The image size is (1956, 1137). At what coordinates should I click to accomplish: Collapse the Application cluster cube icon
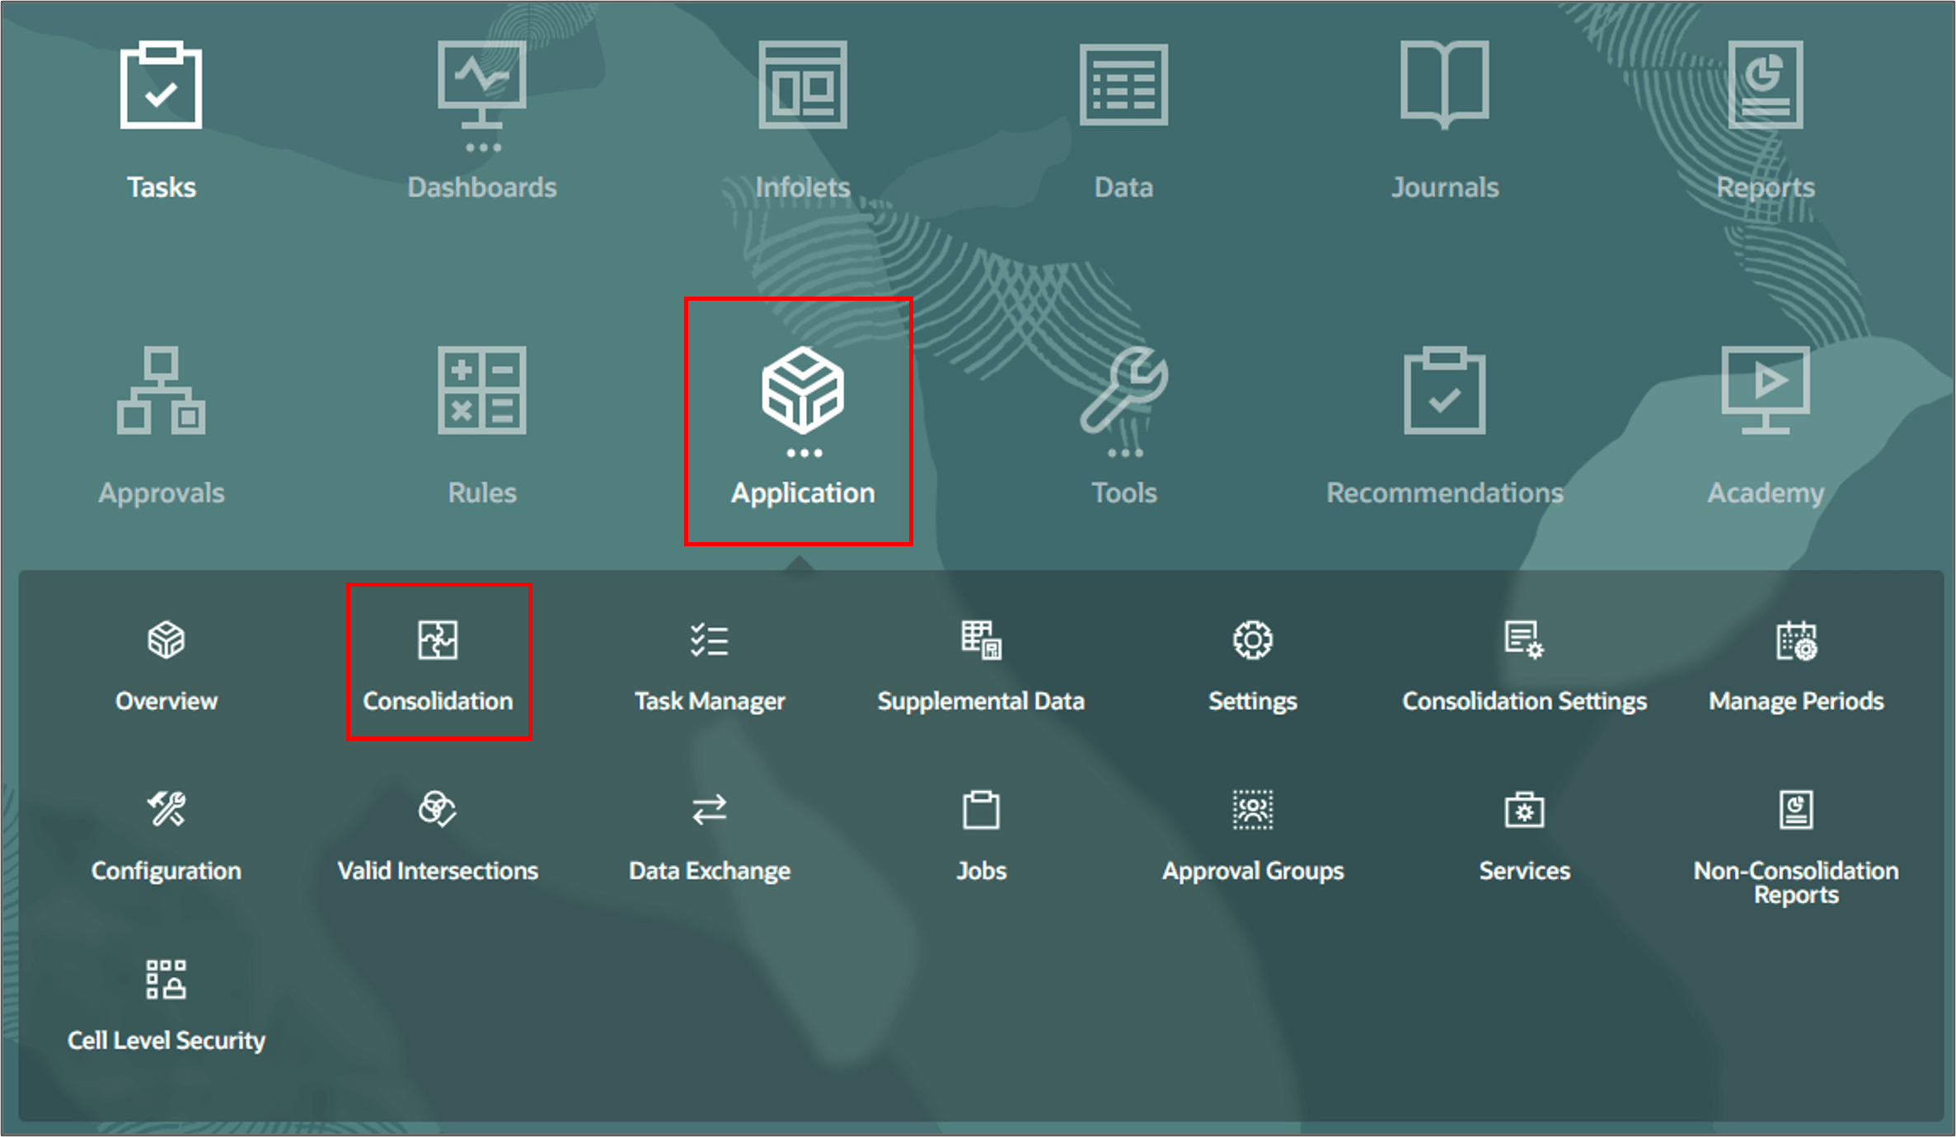pos(802,391)
